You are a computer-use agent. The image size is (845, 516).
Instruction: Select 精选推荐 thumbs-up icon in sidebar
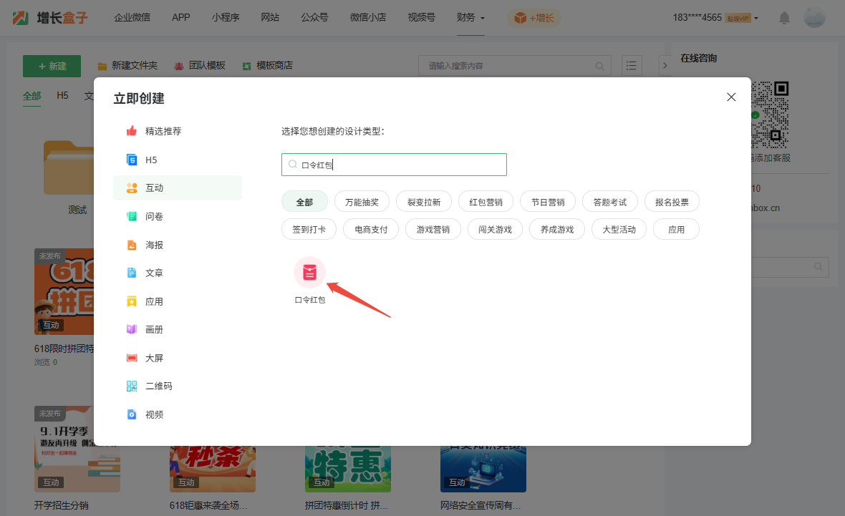[x=132, y=131]
